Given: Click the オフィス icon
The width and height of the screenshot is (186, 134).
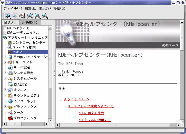Looking at the screenshot, I should click(11, 90).
